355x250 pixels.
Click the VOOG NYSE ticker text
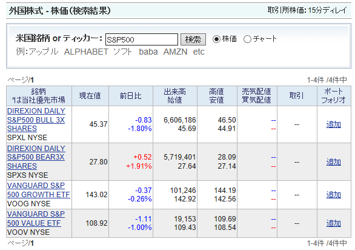[28, 204]
